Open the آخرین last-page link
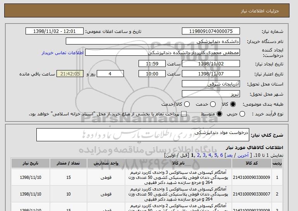 pos(243,155)
